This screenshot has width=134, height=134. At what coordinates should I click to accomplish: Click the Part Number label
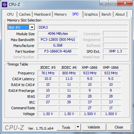(x=25, y=52)
